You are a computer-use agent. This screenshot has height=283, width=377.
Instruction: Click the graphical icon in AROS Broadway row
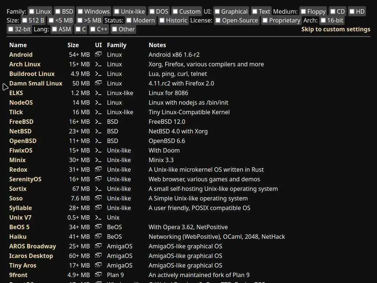click(98, 246)
